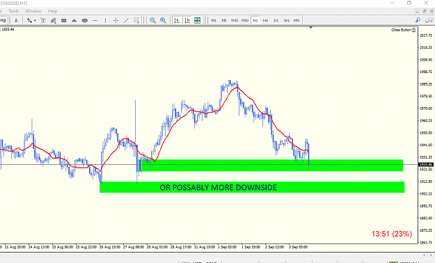Viewport: 435px width, 263px height.
Task: Click the current price label 1925.46 on axis
Action: [x=426, y=165]
